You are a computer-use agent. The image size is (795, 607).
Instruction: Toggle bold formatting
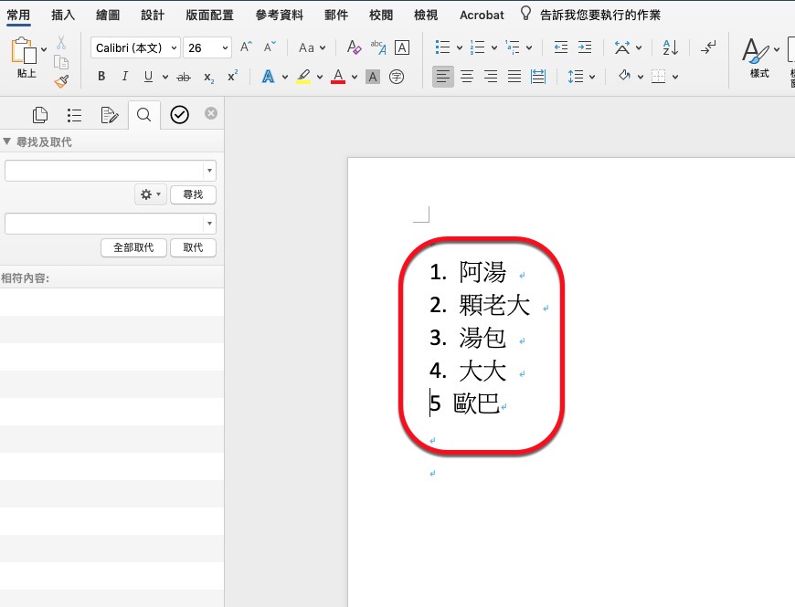point(101,77)
